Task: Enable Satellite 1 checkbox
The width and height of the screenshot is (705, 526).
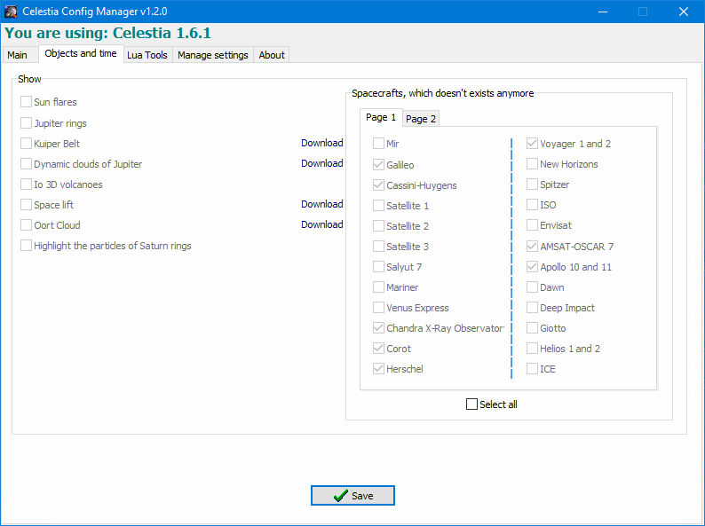Action: 378,206
